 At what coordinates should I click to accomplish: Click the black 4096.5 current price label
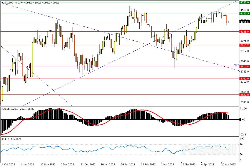coord(244,22)
